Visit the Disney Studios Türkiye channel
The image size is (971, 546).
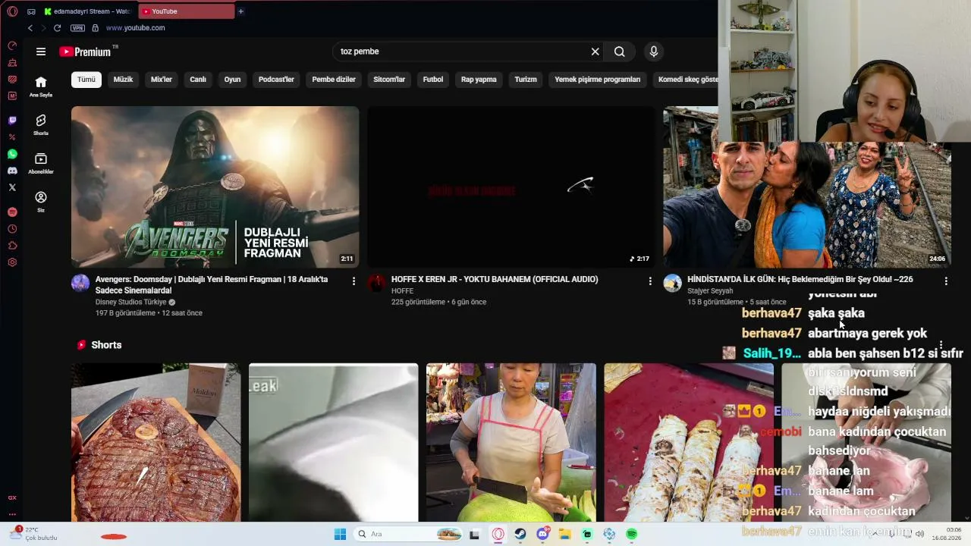pos(130,302)
